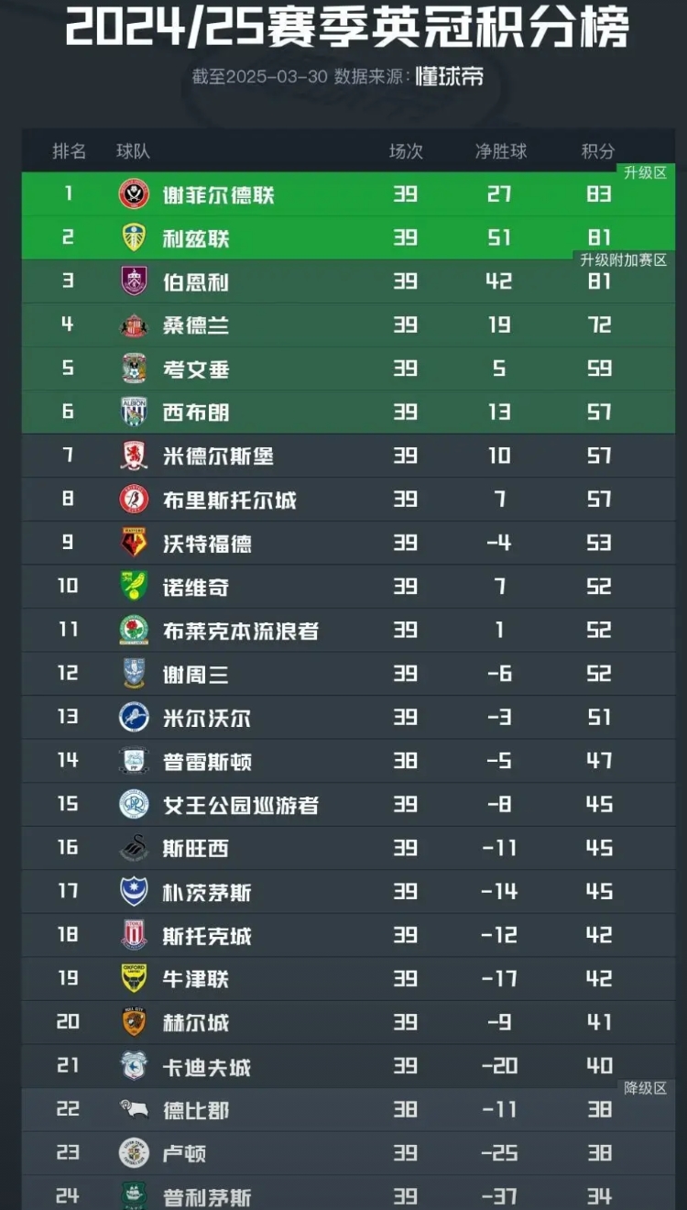Open the 懂球帝 data source link
Screen dimensions: 687x1210
449,76
